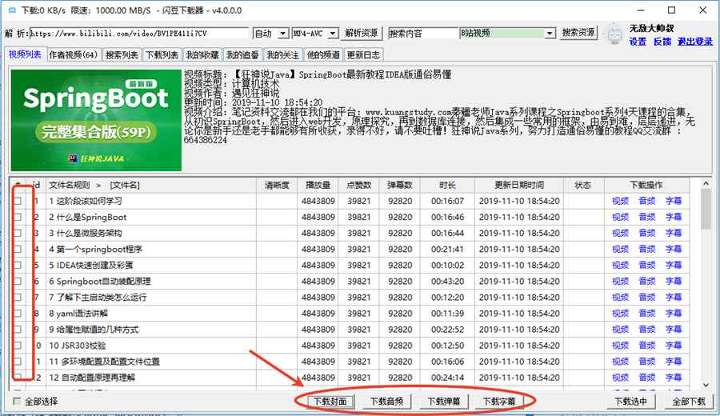
Task: Click the duration 00:22:52 cell
Action: point(447,330)
